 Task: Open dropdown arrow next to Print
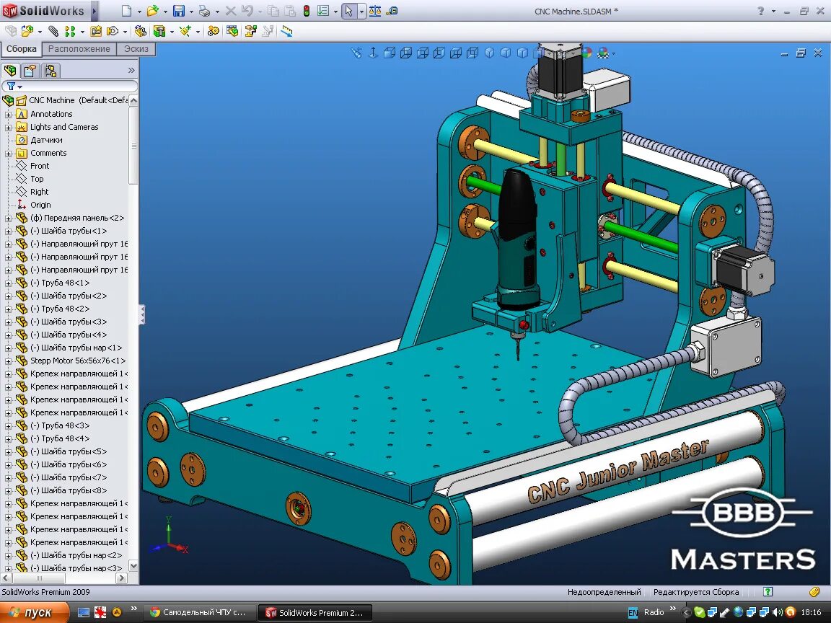tap(217, 11)
